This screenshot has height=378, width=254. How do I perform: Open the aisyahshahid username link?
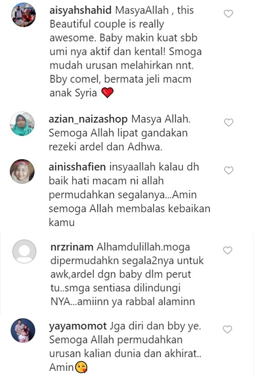(80, 10)
